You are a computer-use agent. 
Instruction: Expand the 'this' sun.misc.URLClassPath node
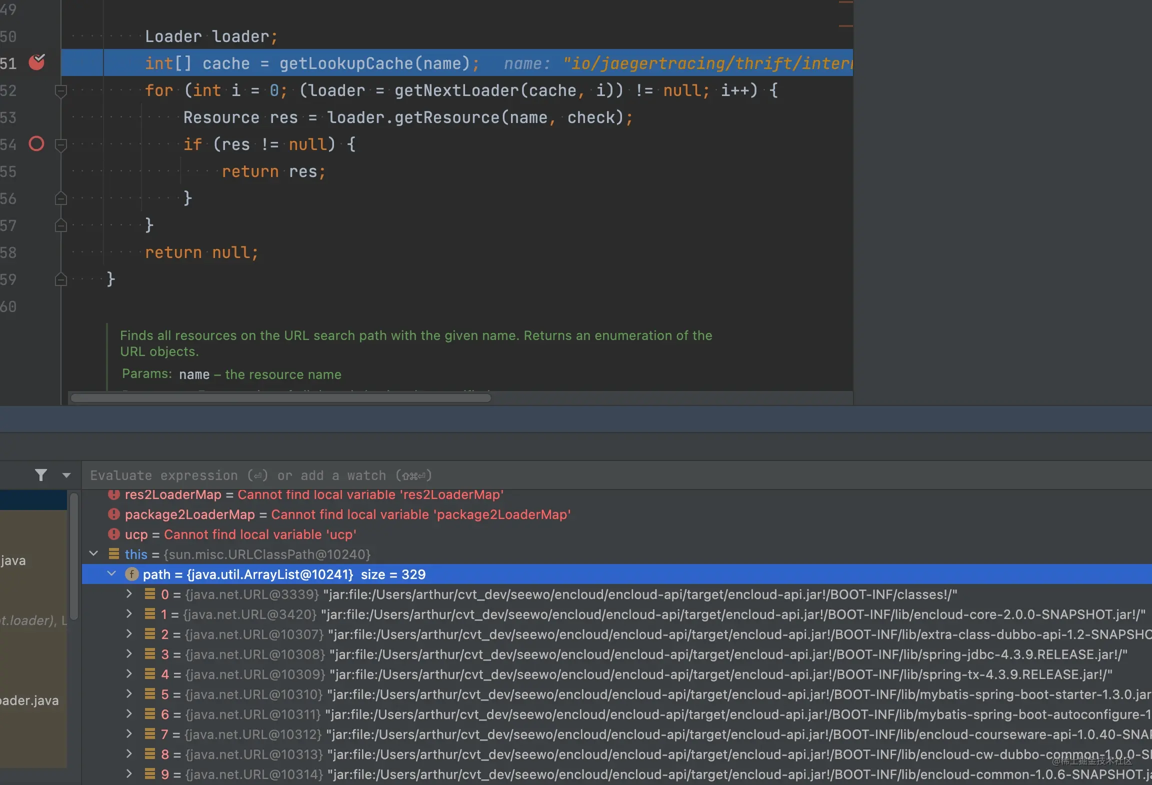click(94, 553)
